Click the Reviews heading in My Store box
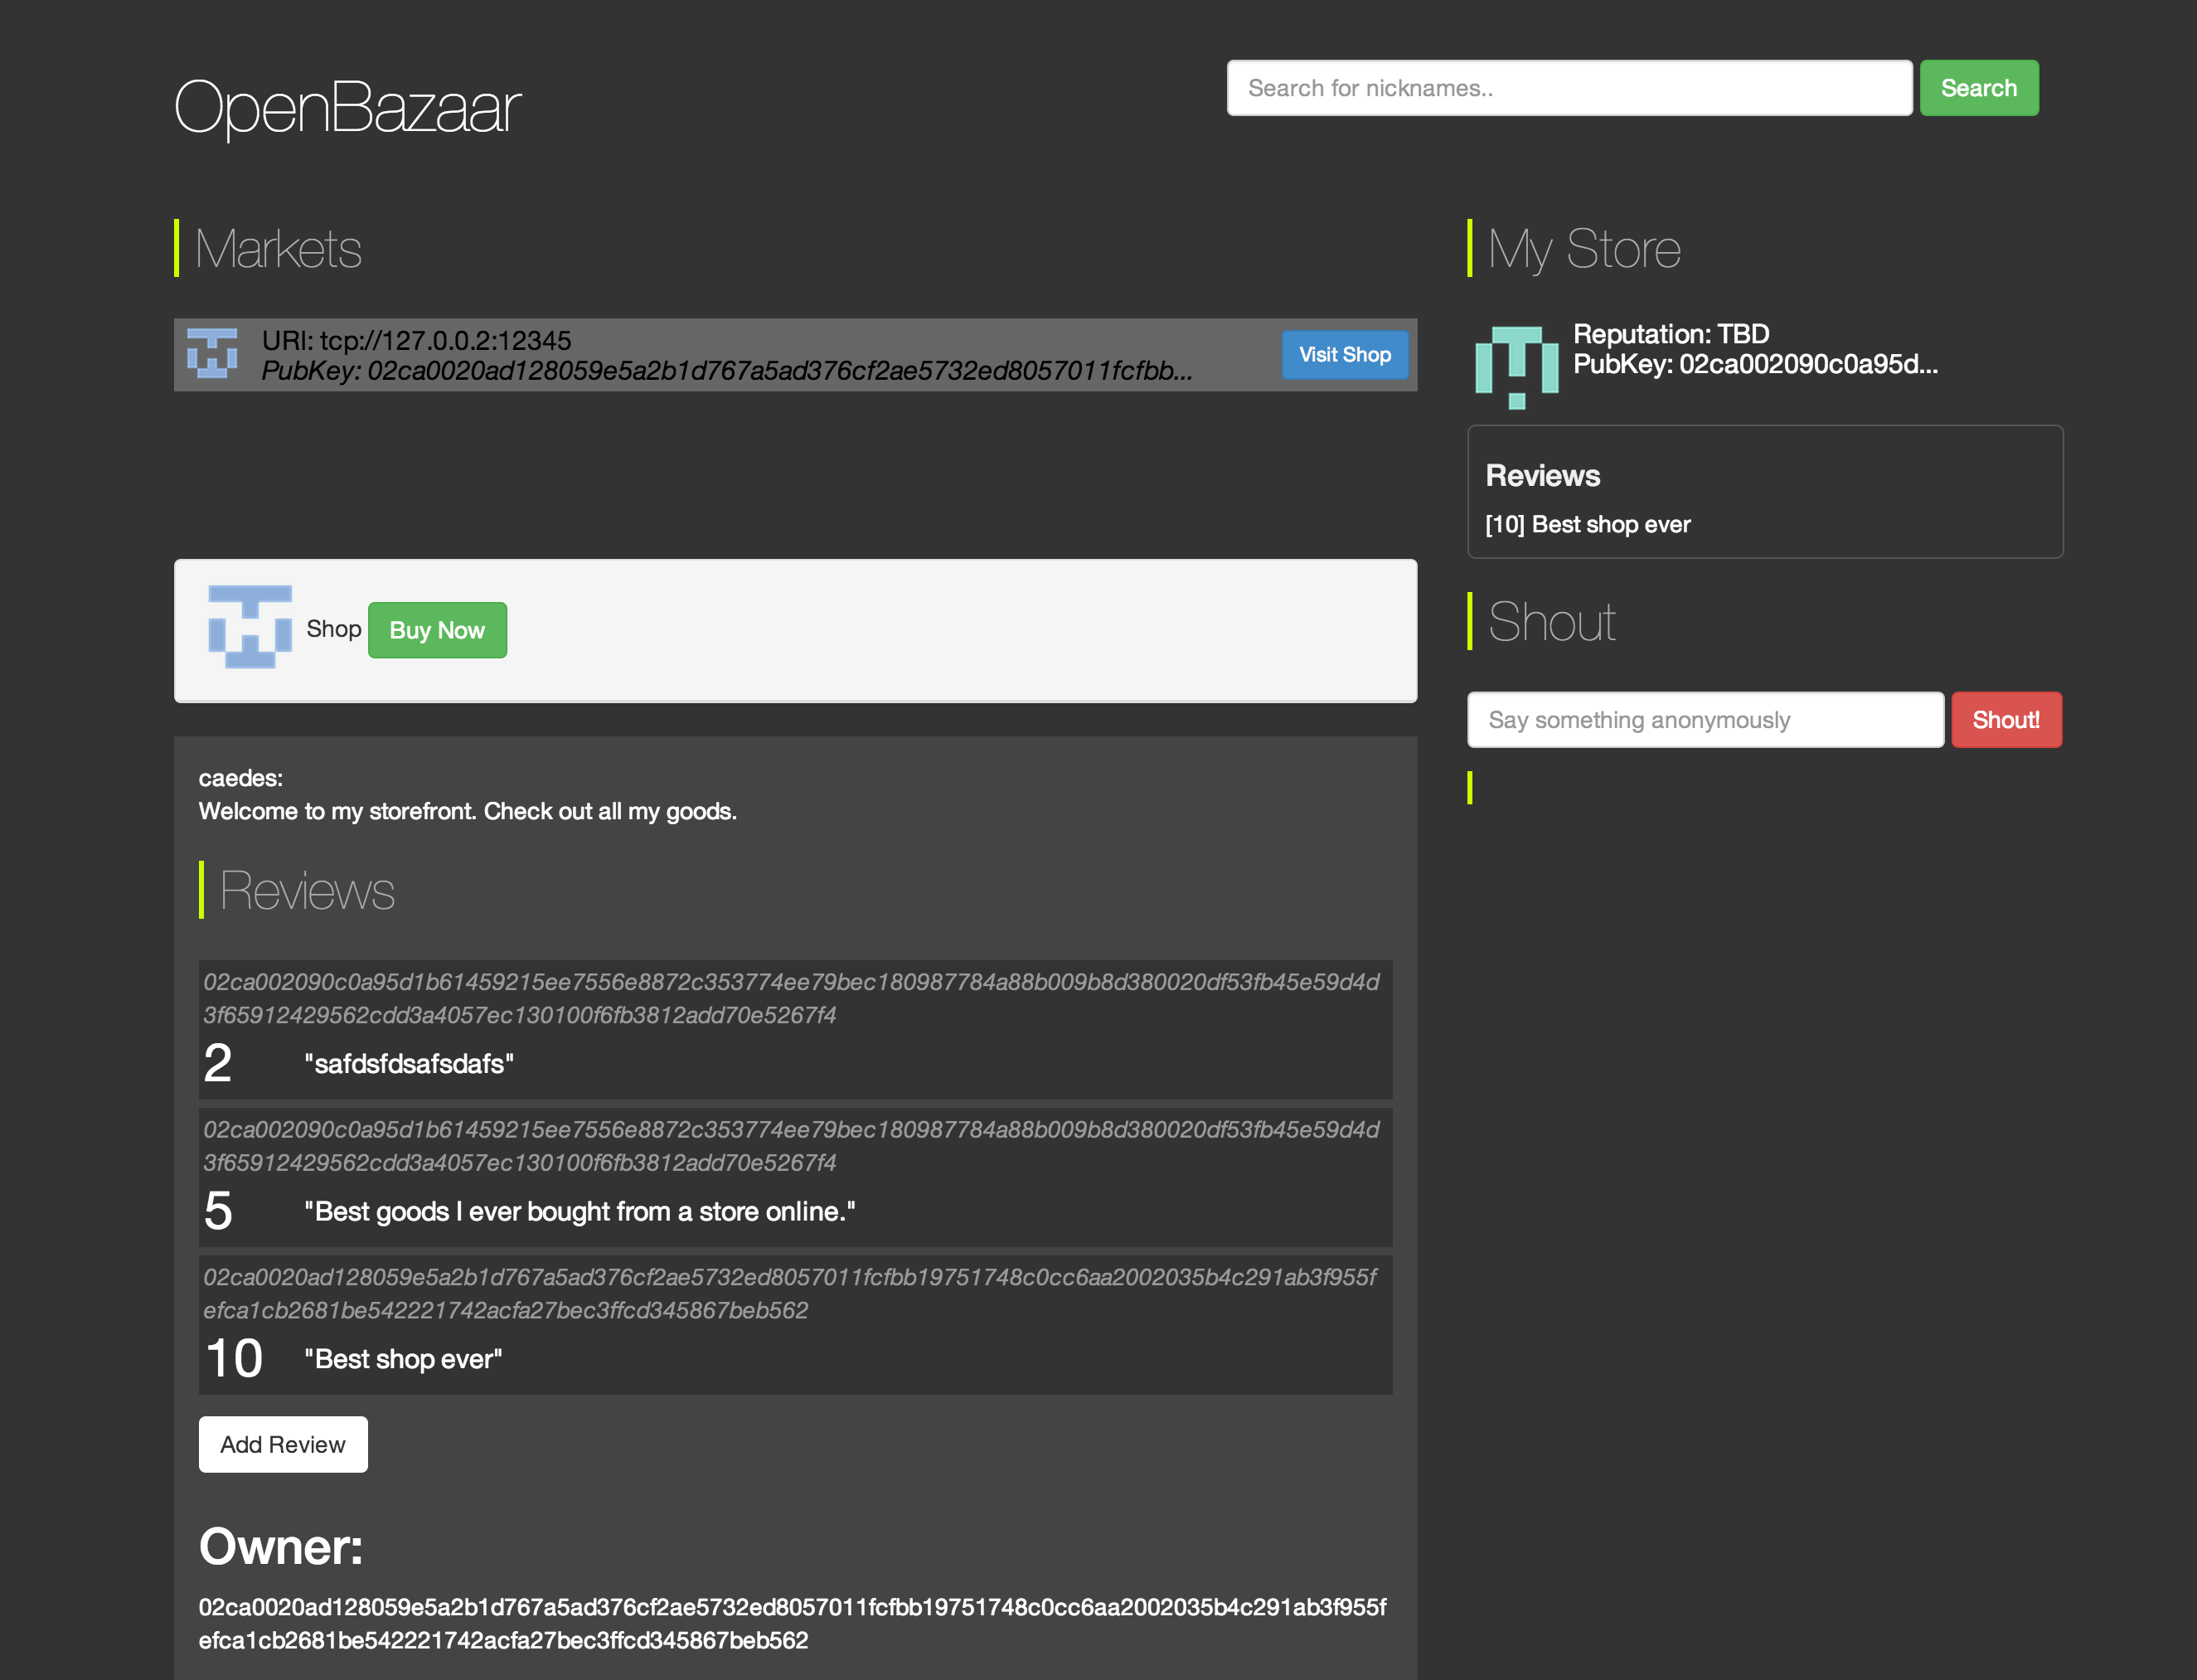Viewport: 2197px width, 1680px height. point(1542,475)
